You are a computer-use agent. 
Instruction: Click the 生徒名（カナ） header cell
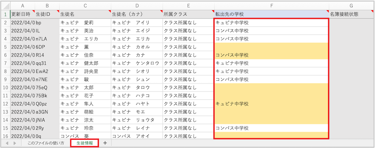tap(137, 14)
